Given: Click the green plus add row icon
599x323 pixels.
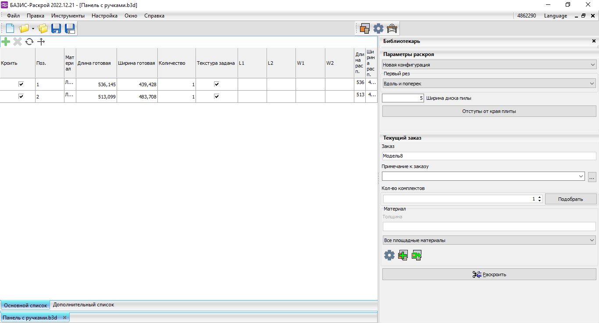Looking at the screenshot, I should pos(6,42).
